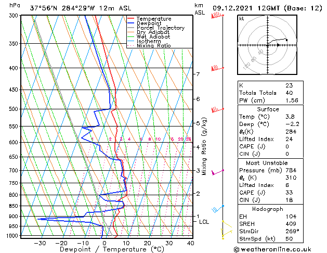This screenshot has width=327, height=253.
Task: Click the Most Unstable Pressure value 784
Action: click(x=291, y=170)
